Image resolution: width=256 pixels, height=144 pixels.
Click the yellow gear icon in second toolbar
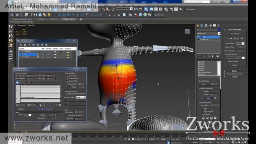click(x=49, y=15)
